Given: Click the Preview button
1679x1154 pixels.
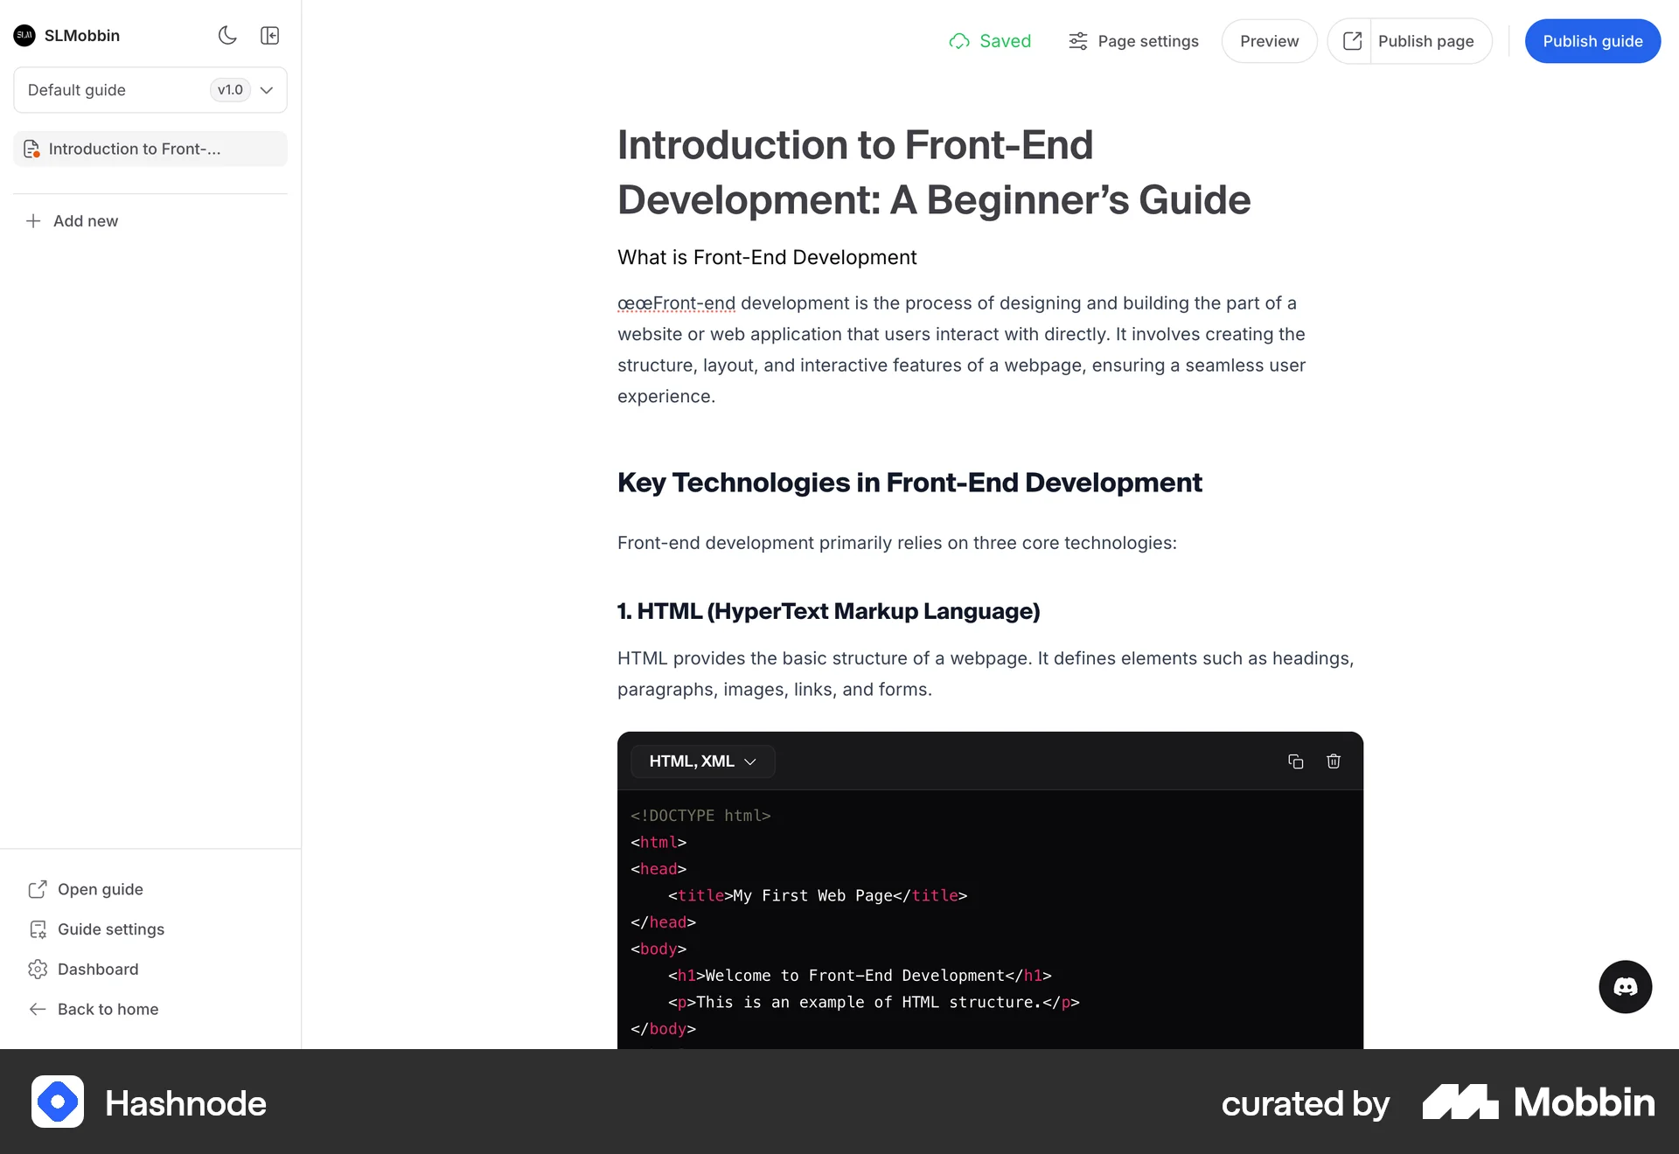Looking at the screenshot, I should coord(1268,41).
